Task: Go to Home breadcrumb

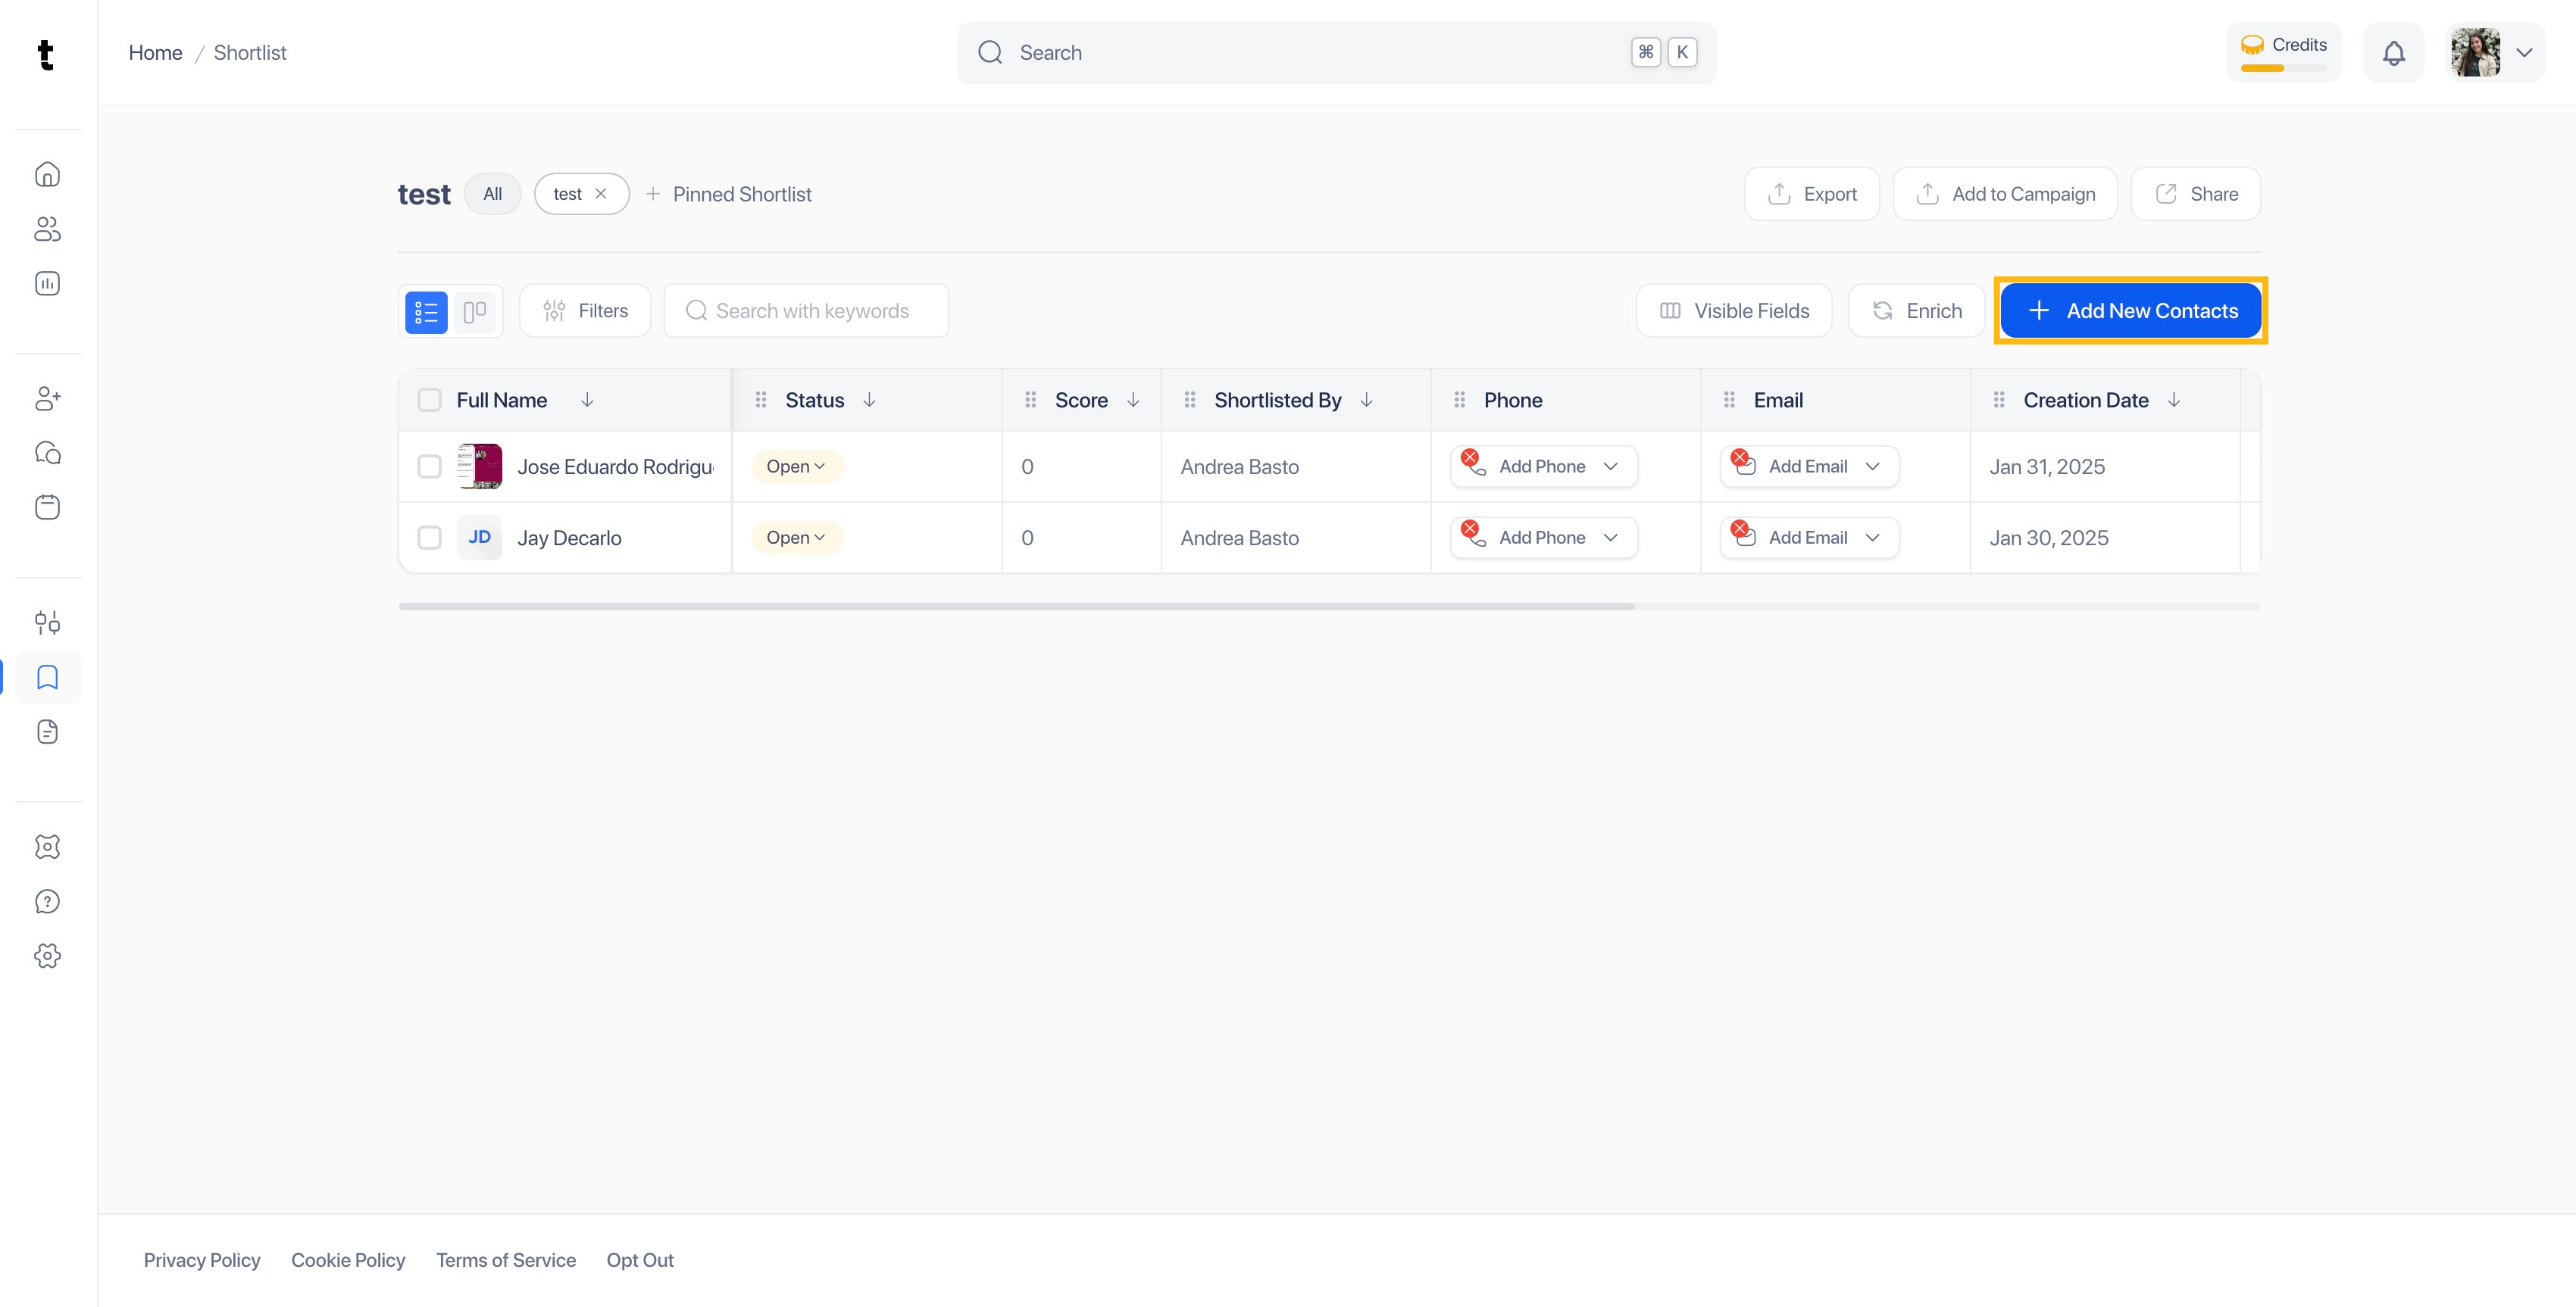Action: (155, 53)
